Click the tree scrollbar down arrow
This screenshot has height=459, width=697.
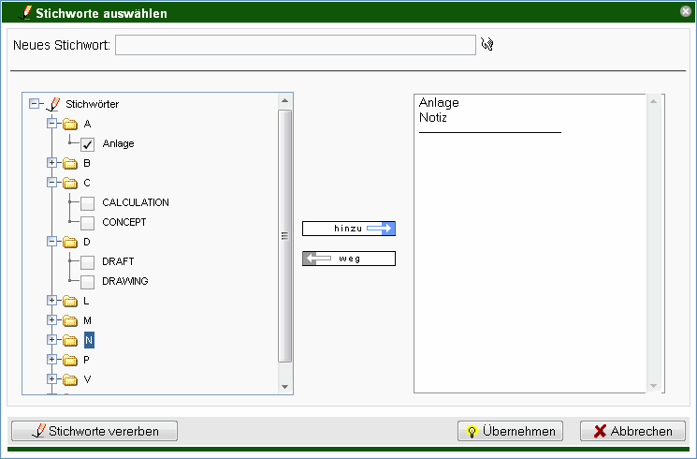[x=285, y=387]
